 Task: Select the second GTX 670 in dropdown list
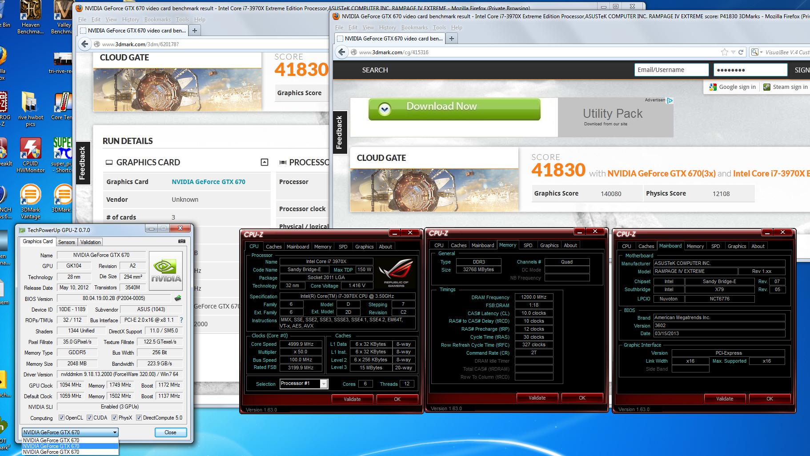point(70,446)
